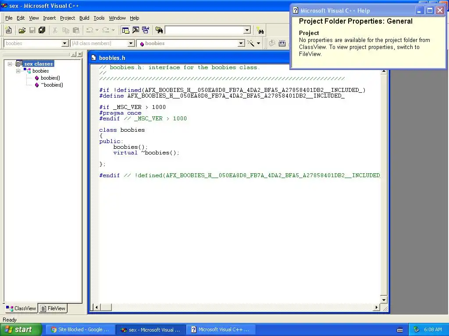
Task: Save the current file
Action: pos(32,30)
